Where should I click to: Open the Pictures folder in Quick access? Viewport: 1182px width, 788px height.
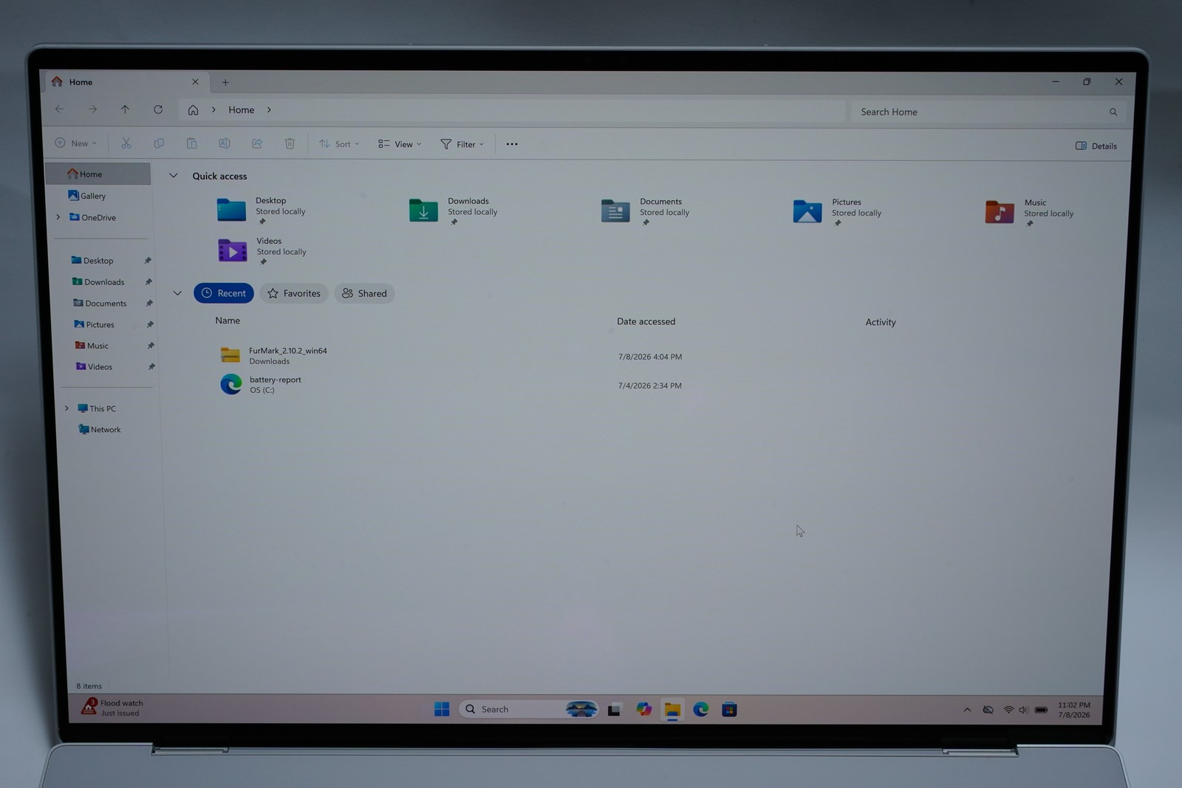838,212
